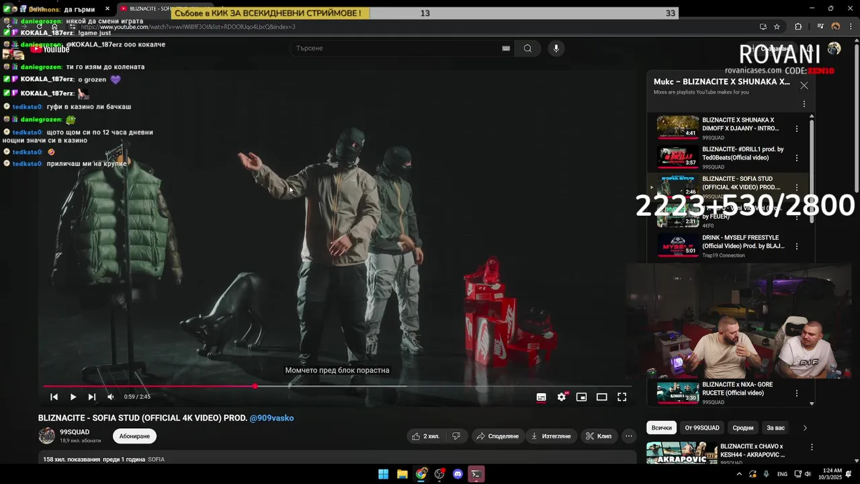Select the Всички filter chip
Viewport: 860px width, 484px height.
coord(661,428)
